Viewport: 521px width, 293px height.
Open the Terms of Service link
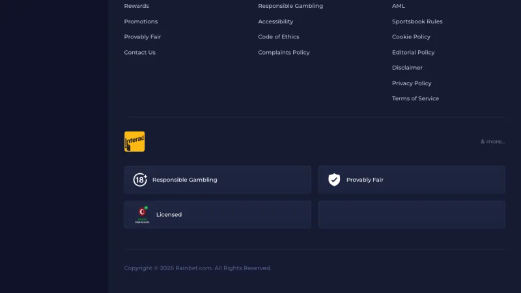[415, 98]
